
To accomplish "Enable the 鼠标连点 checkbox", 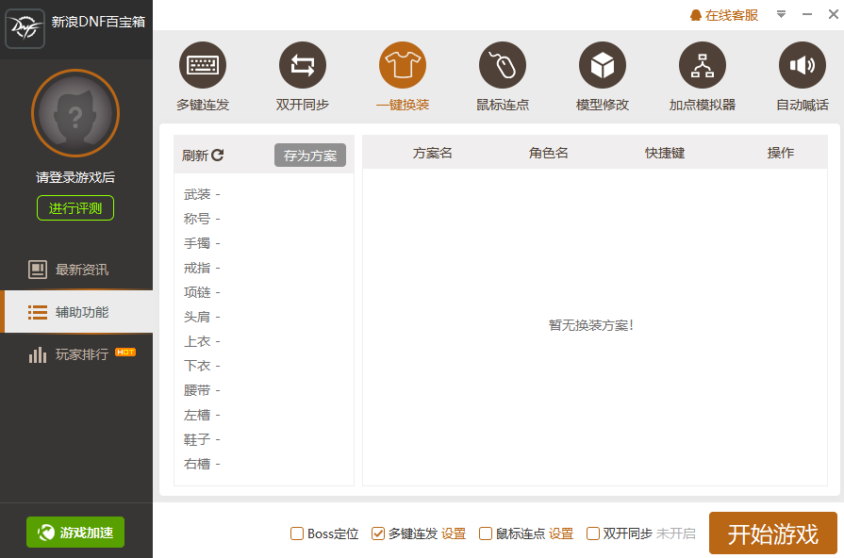I will coord(486,533).
